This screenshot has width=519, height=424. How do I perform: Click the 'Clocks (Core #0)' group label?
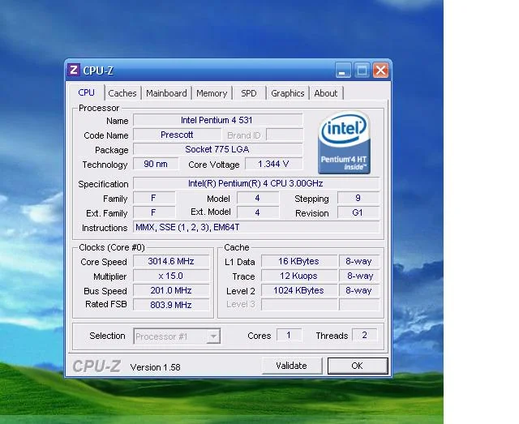coord(112,247)
